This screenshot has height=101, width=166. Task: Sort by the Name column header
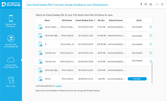tap(47, 20)
